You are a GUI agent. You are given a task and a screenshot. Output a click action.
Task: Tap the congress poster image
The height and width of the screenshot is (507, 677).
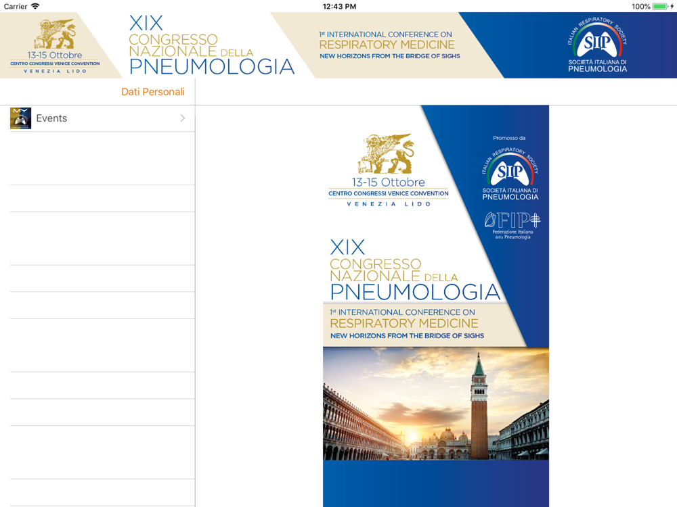click(436, 306)
